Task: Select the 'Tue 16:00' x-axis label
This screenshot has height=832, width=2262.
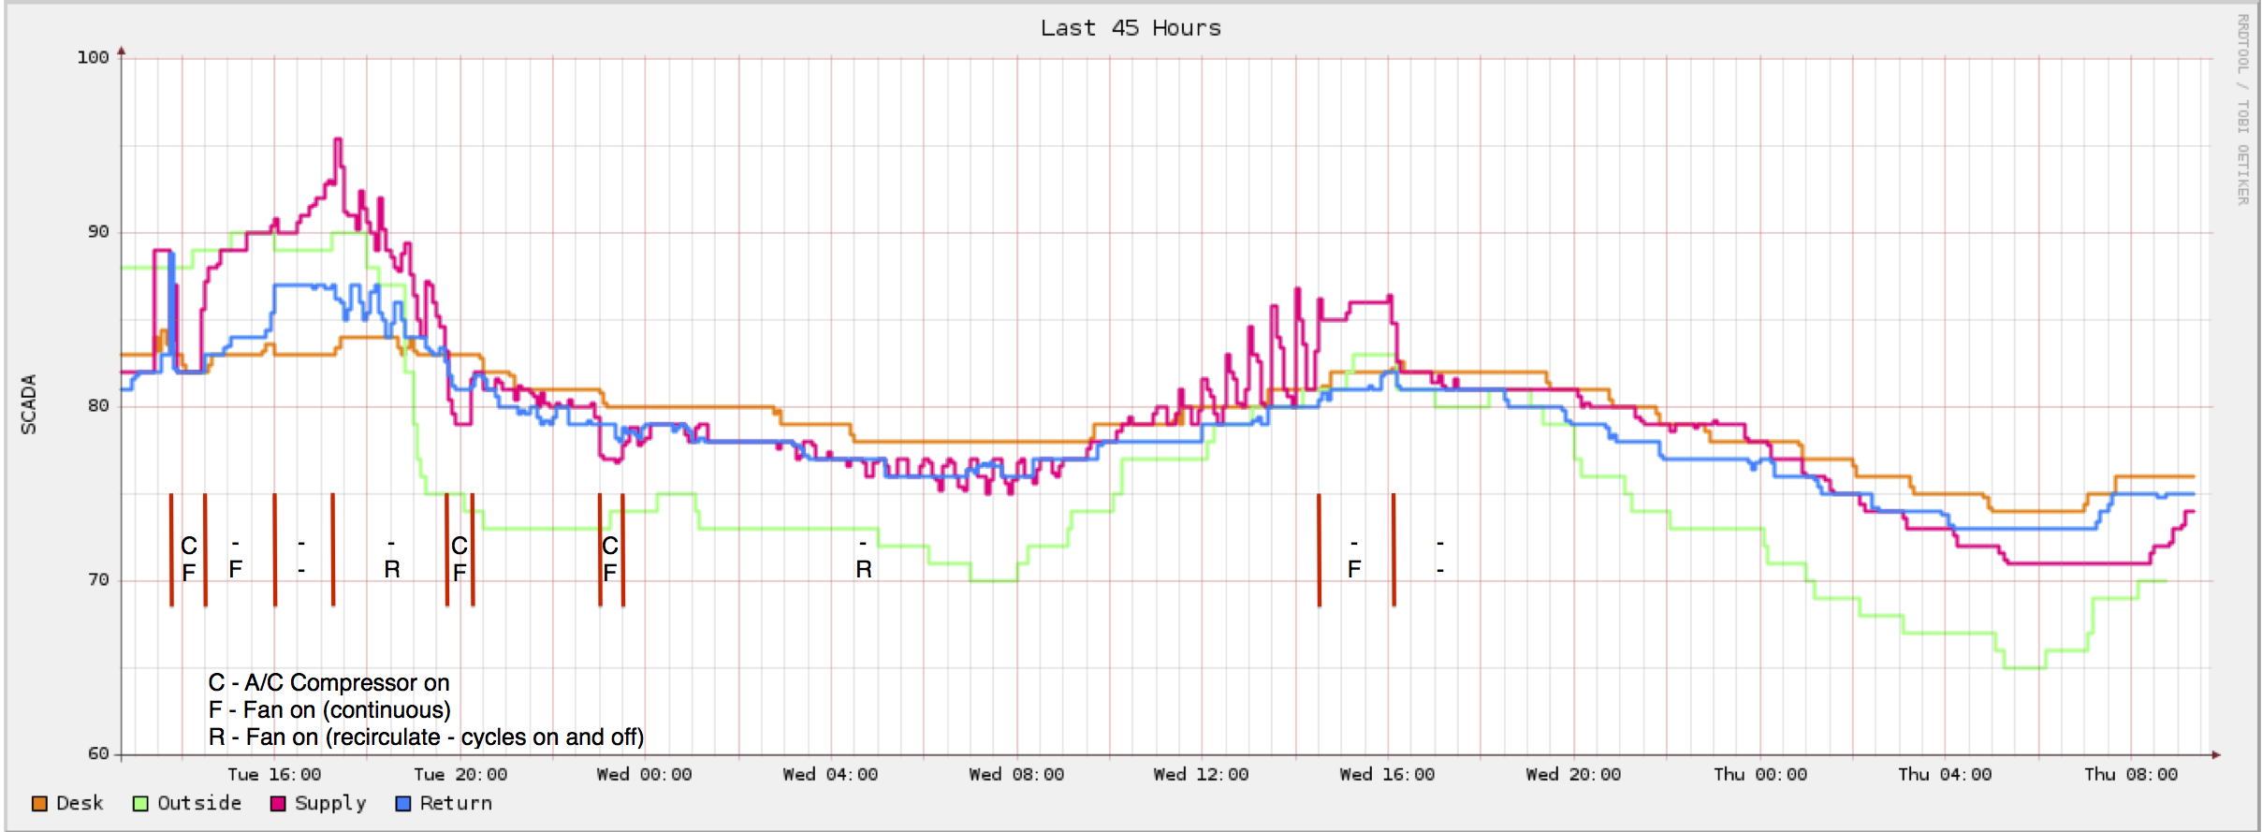Action: [x=274, y=775]
